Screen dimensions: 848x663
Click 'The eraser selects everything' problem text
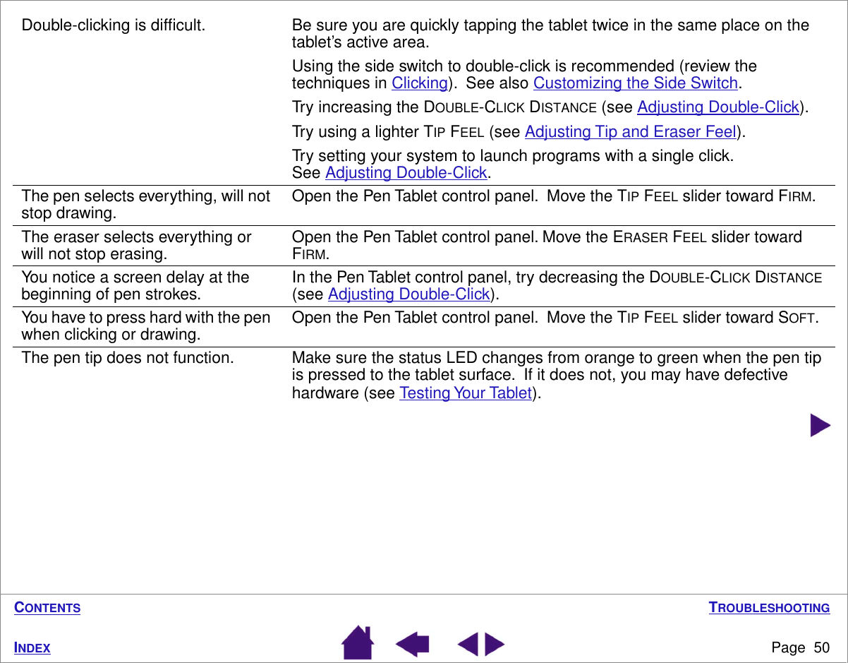(x=136, y=245)
